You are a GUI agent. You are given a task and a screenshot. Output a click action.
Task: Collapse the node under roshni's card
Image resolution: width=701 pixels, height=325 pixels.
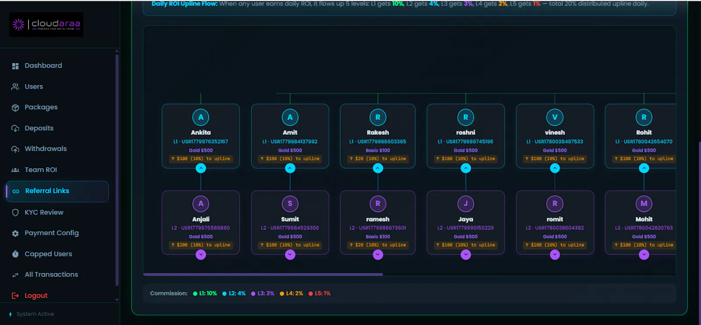(466, 168)
